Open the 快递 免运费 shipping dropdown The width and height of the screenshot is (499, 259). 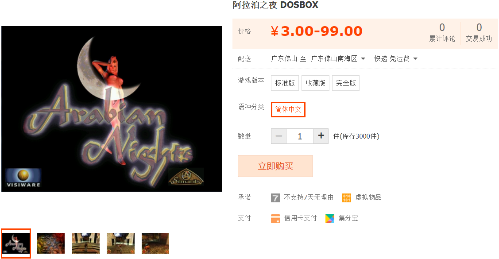pos(395,58)
